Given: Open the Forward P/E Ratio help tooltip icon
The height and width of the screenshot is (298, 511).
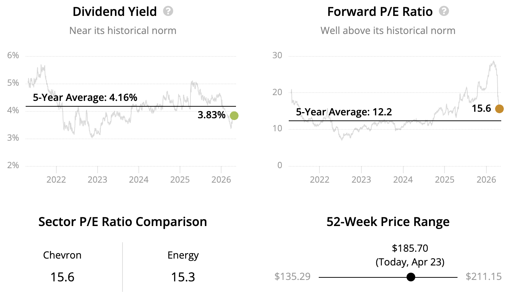Looking at the screenshot, I should [x=444, y=11].
